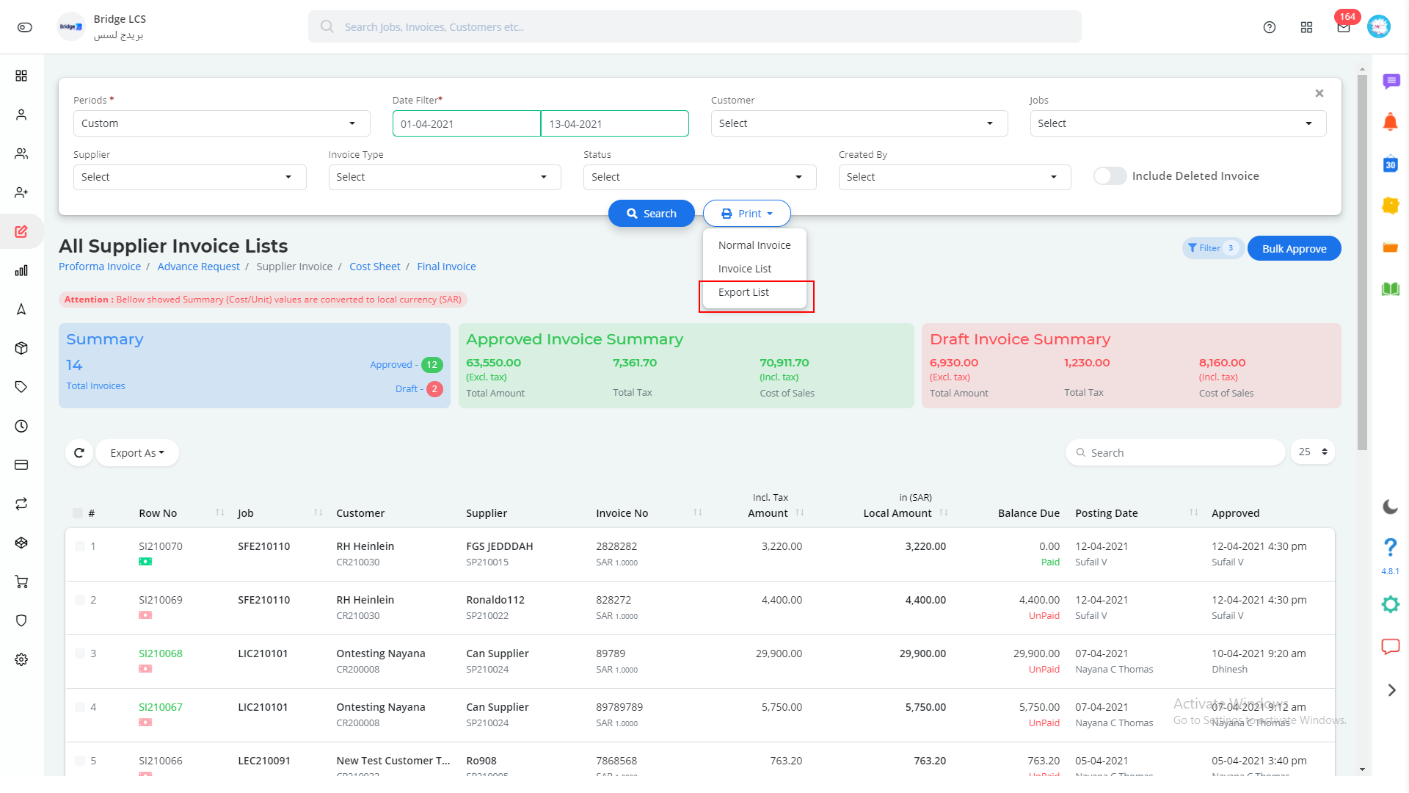Choose Export List from Print menu
1409x793 pixels.
click(754, 292)
